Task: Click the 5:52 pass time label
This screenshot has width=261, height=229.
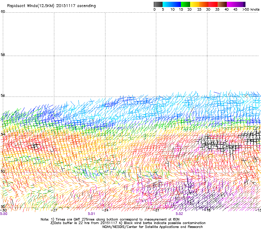Action: (x=179, y=214)
